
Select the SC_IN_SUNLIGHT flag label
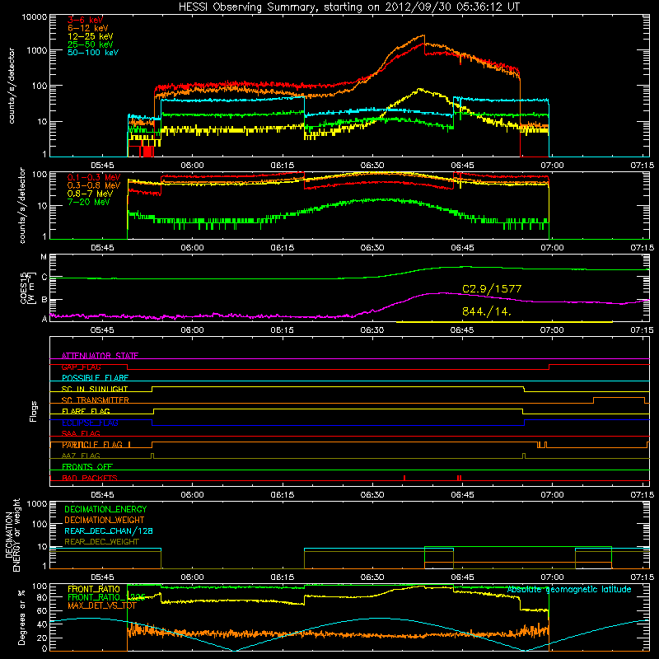pyautogui.click(x=95, y=389)
